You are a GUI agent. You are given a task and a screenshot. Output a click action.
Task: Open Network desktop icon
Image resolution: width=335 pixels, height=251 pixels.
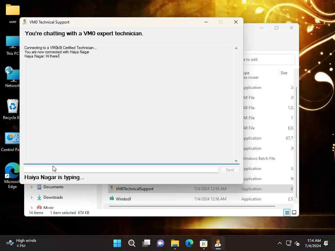12,77
